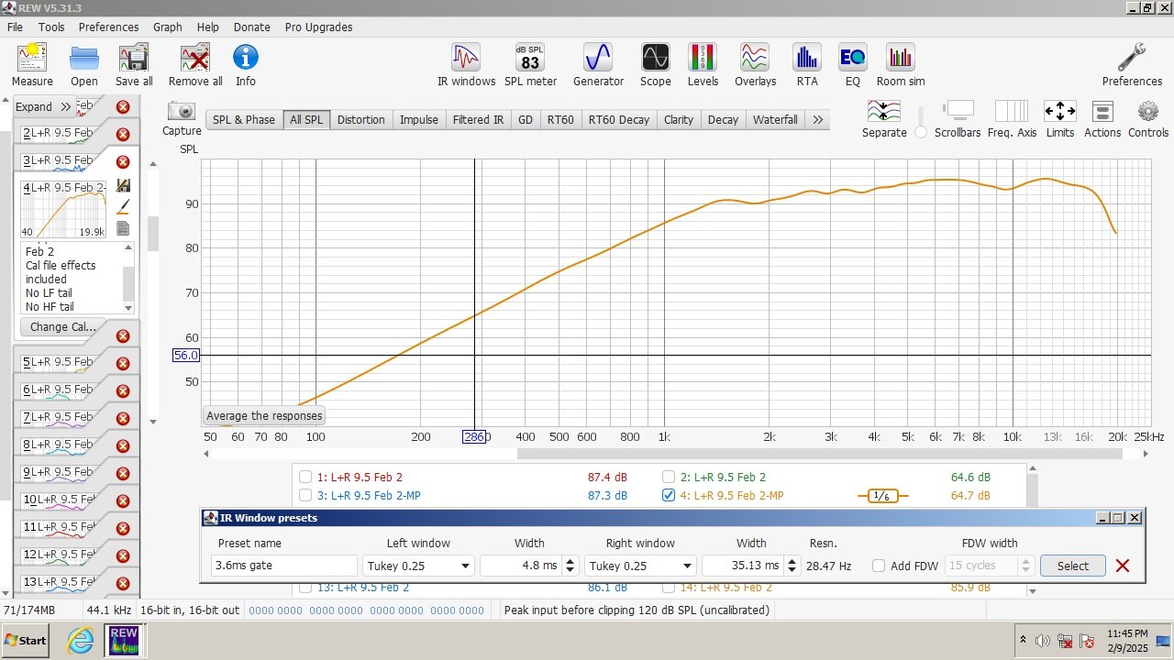
Task: Click the REW taskbar icon
Action: coord(124,640)
